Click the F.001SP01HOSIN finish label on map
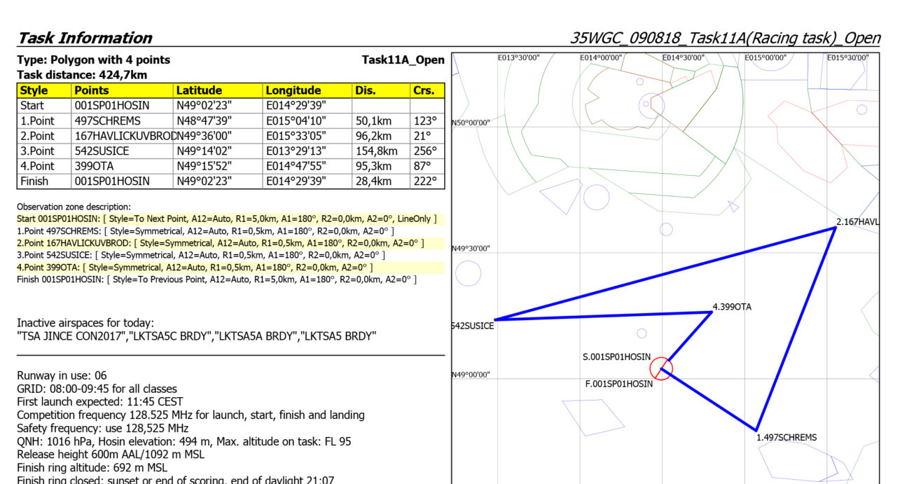The image size is (907, 484). point(618,384)
